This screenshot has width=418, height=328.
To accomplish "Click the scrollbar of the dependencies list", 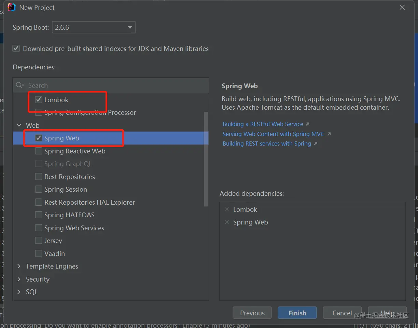I will 206,159.
